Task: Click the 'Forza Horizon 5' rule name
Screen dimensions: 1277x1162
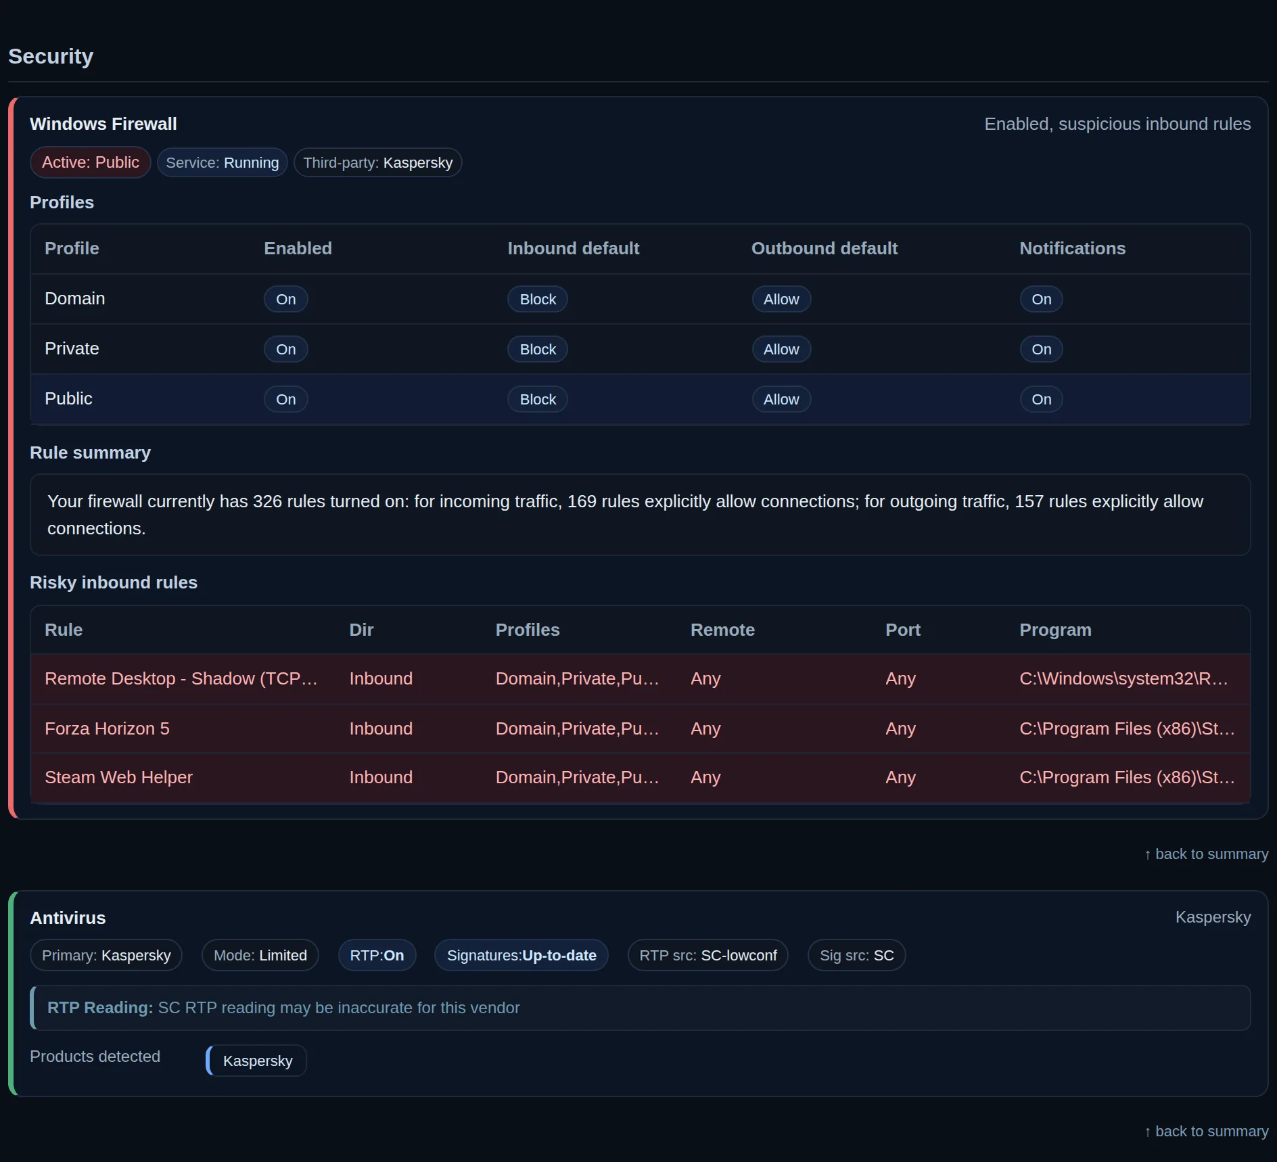Action: 107,728
